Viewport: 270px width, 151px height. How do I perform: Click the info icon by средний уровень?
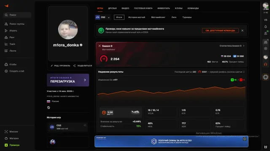pyautogui.click(x=244, y=72)
